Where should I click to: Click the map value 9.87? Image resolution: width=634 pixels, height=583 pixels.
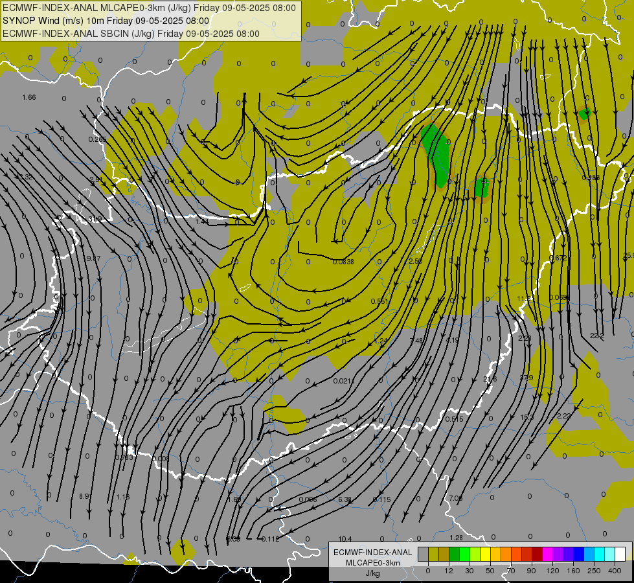coord(93,258)
